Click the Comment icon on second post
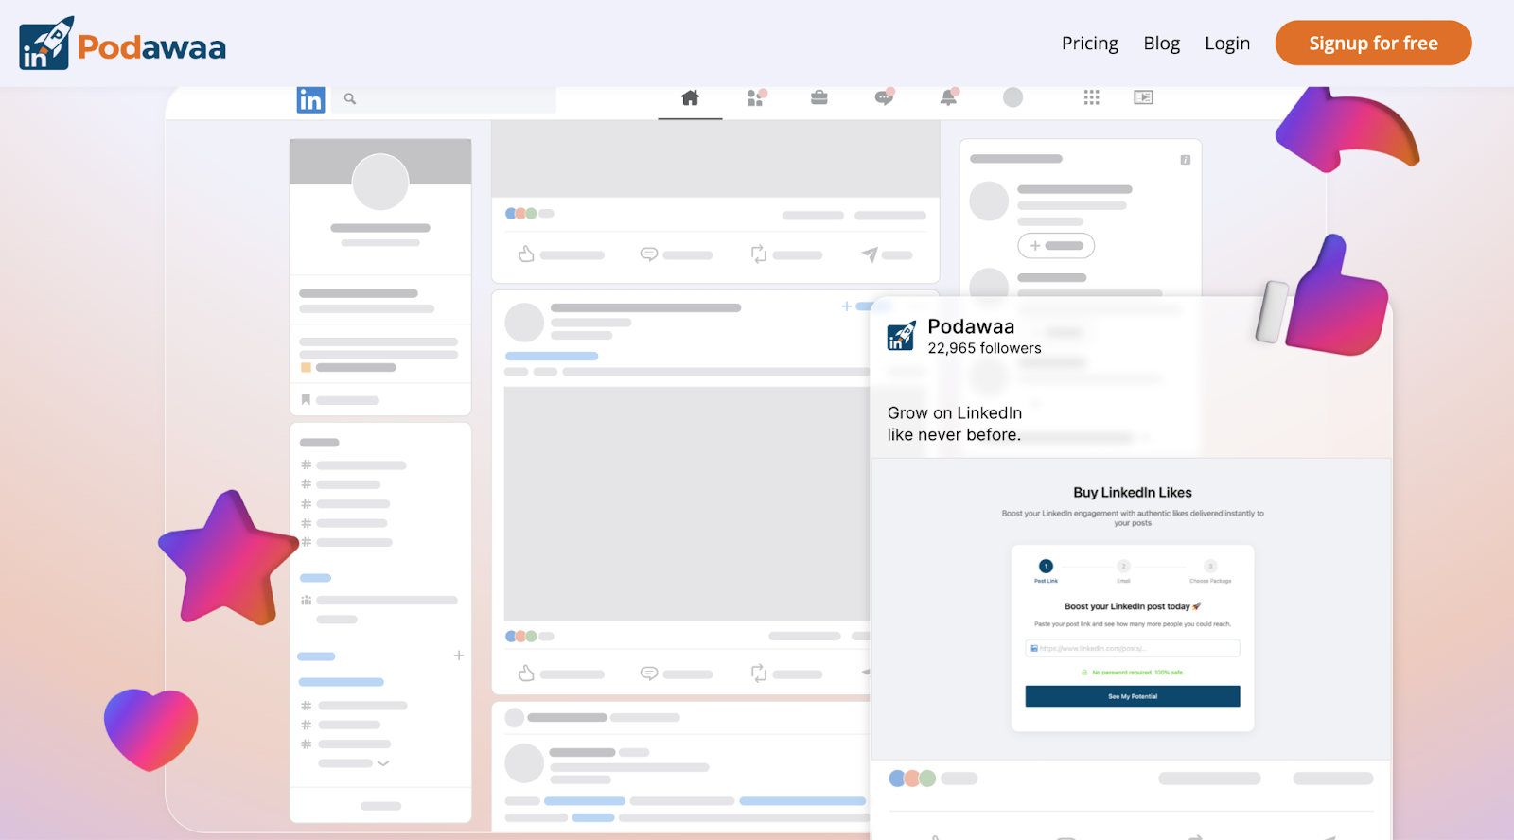 pos(649,673)
